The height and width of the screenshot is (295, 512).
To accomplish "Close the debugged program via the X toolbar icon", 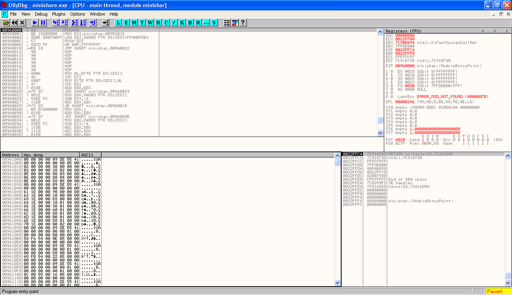I will point(22,23).
